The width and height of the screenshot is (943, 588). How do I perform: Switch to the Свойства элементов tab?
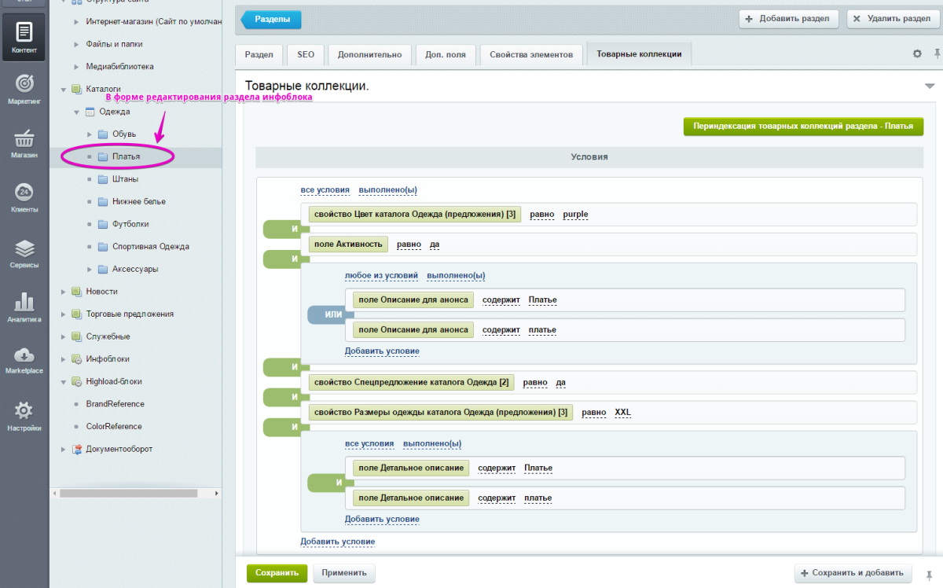tap(531, 54)
